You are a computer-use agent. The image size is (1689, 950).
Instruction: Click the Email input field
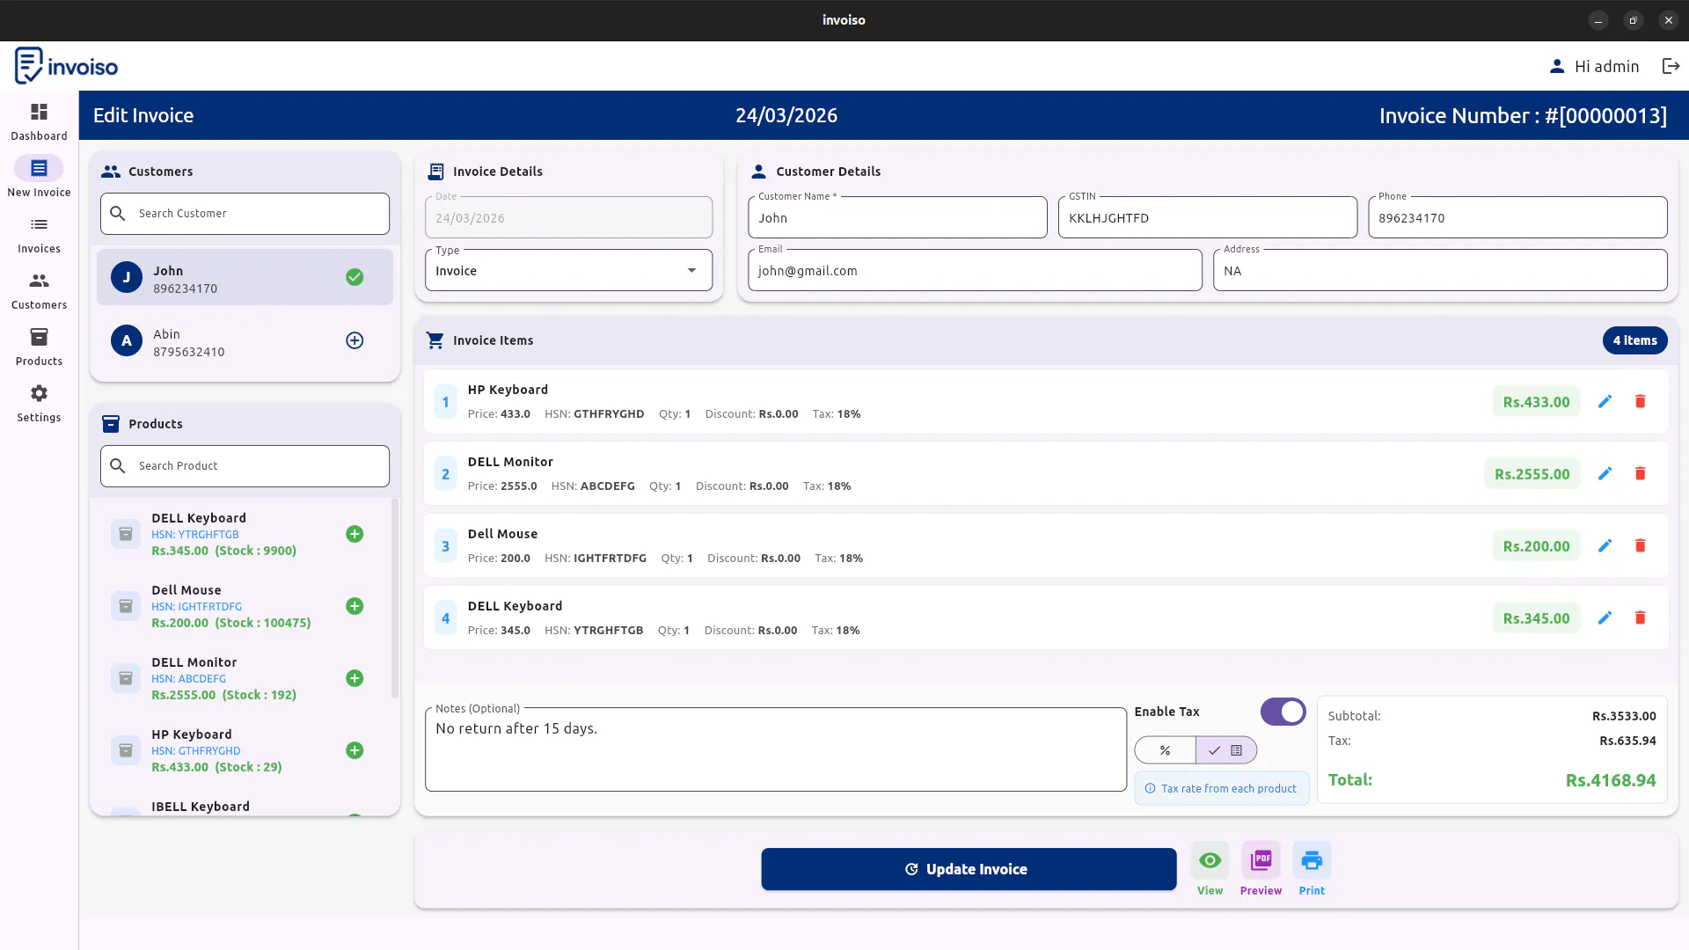[975, 271]
